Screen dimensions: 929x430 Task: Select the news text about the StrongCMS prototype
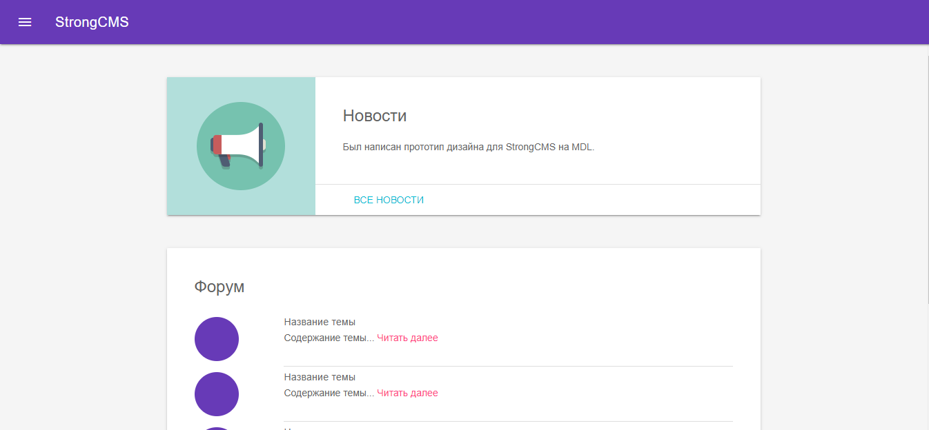(x=468, y=147)
